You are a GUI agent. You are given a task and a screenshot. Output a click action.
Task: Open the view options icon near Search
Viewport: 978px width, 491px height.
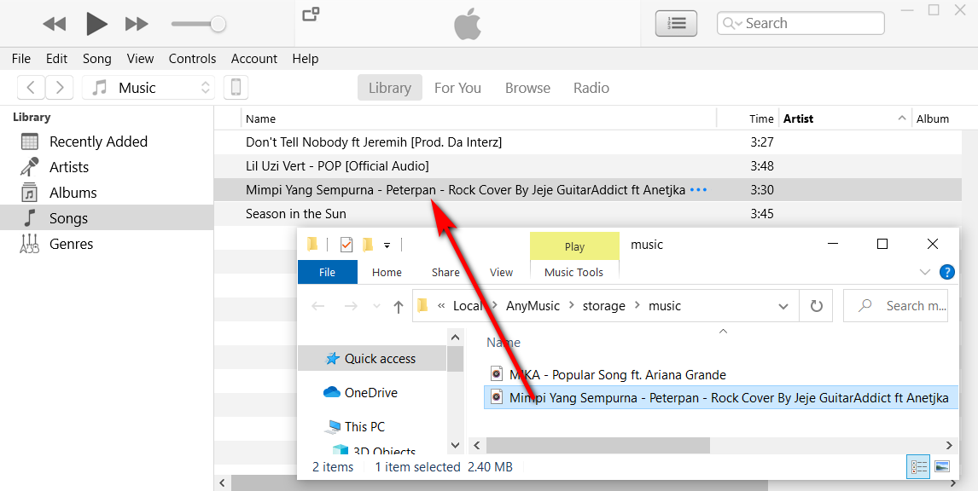[x=676, y=23]
